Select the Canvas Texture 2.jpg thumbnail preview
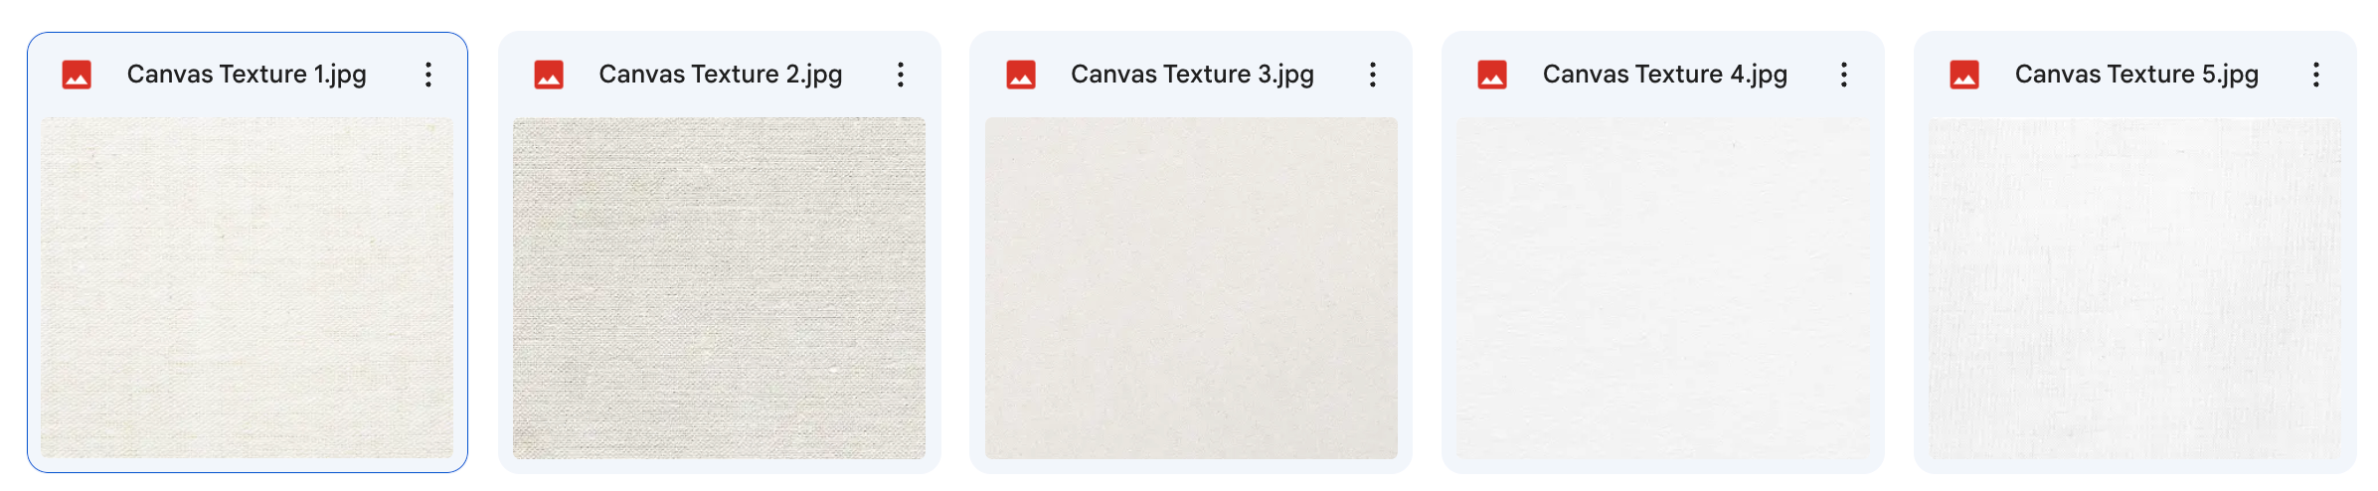Image resolution: width=2378 pixels, height=491 pixels. point(719,288)
